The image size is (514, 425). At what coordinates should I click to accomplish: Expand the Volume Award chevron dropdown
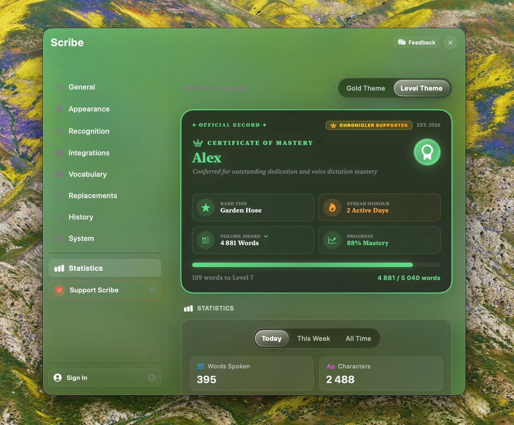[266, 236]
